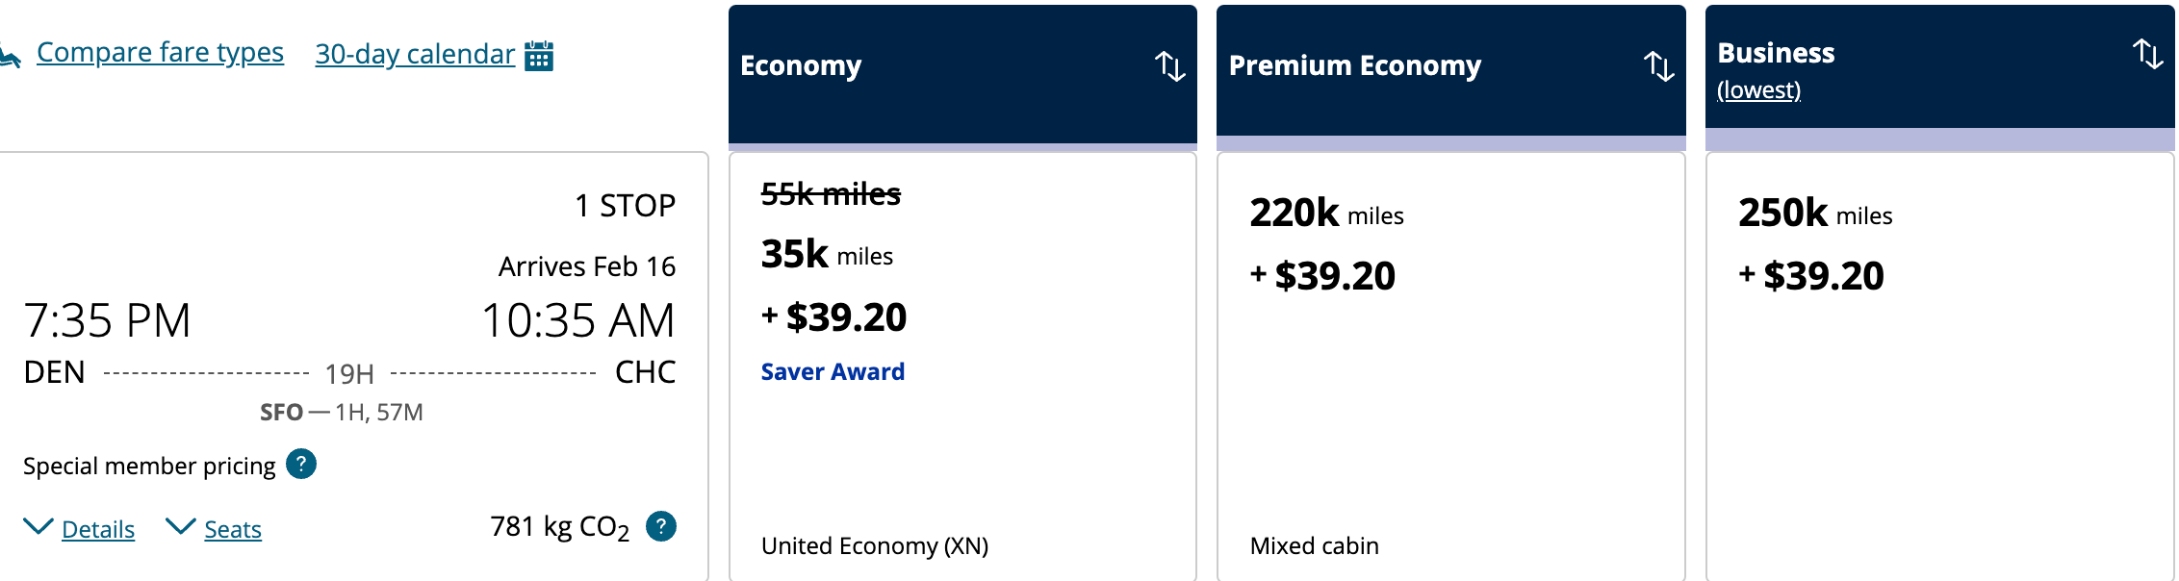Click the Saver Award label
Screen dimensions: 2179x581
[x=833, y=372]
